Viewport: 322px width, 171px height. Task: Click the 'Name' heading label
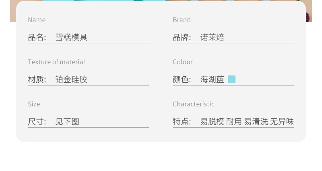coord(37,20)
